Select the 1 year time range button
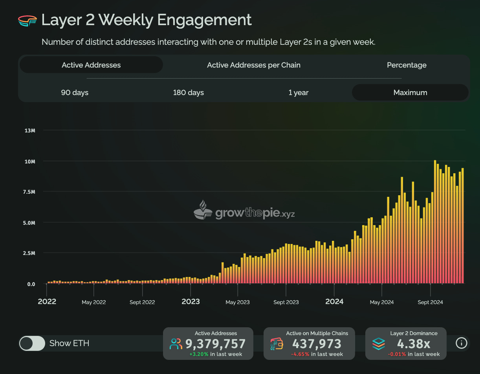Image resolution: width=480 pixels, height=374 pixels. 299,92
